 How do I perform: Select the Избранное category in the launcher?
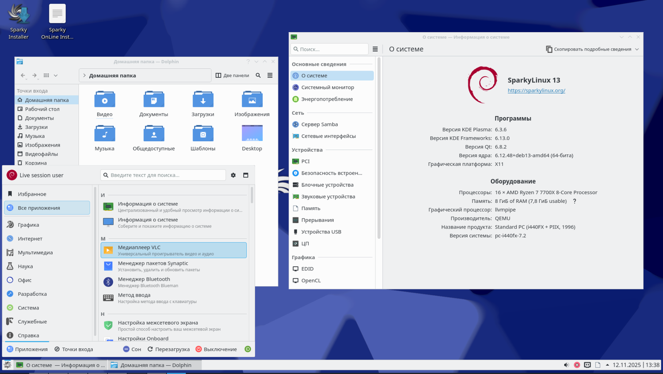click(x=47, y=194)
